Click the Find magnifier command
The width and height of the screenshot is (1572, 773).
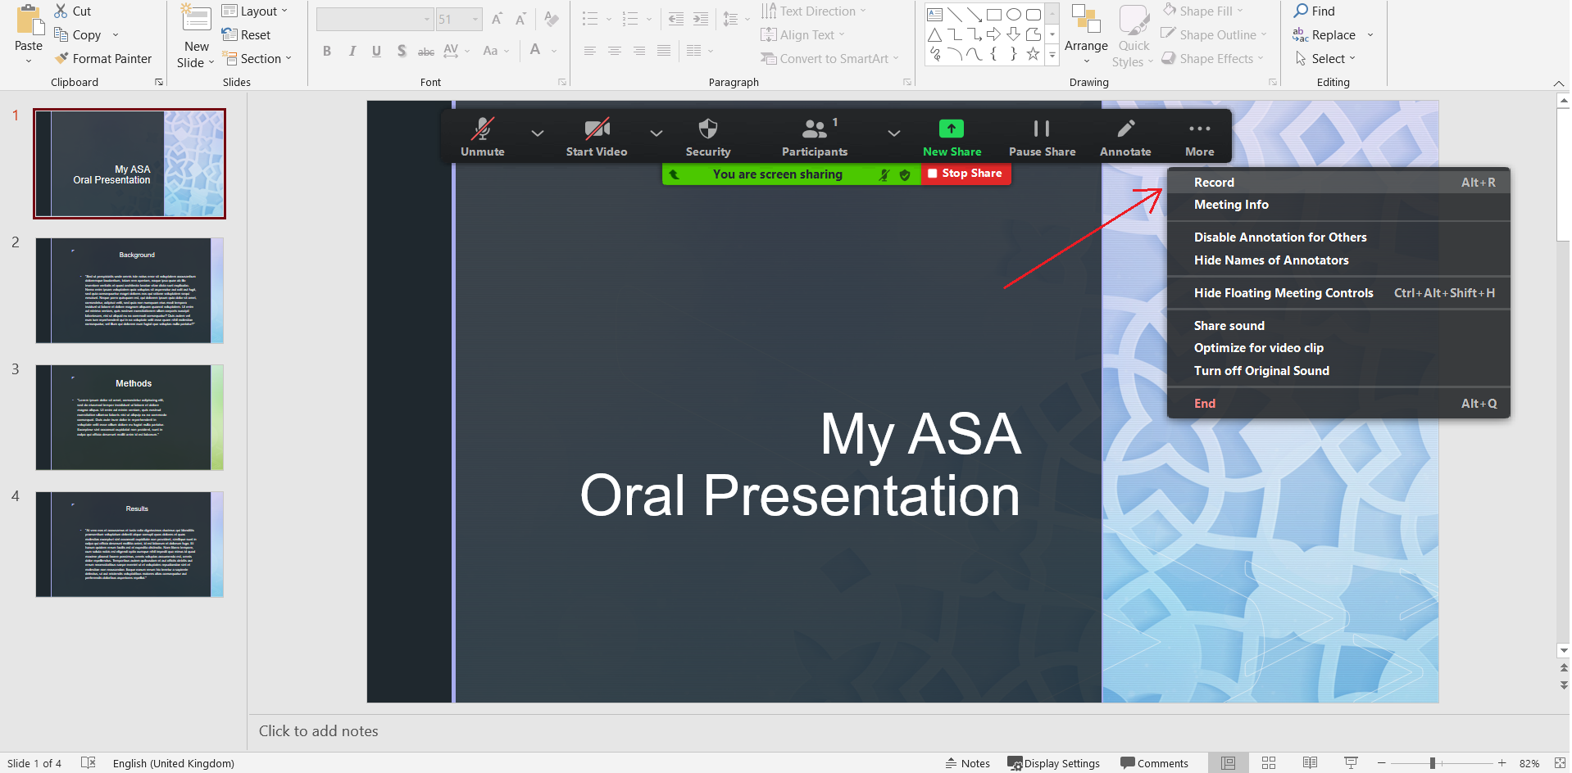(x=1315, y=11)
